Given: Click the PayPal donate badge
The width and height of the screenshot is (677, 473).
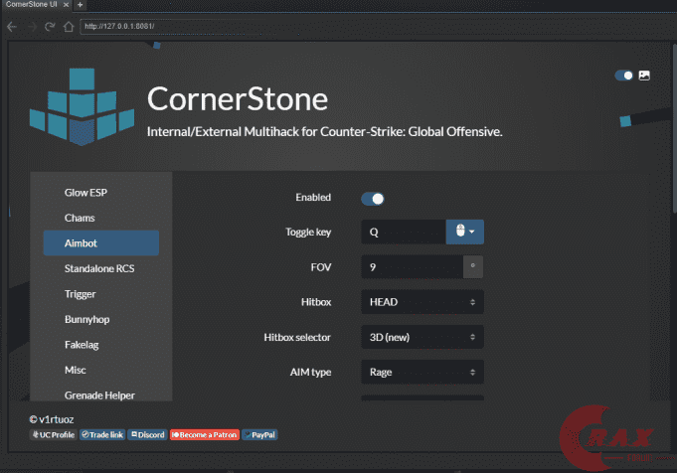Looking at the screenshot, I should pos(259,434).
